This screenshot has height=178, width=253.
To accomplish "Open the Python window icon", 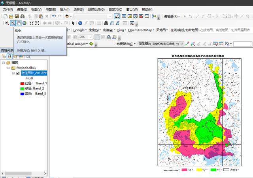I will (147, 16).
